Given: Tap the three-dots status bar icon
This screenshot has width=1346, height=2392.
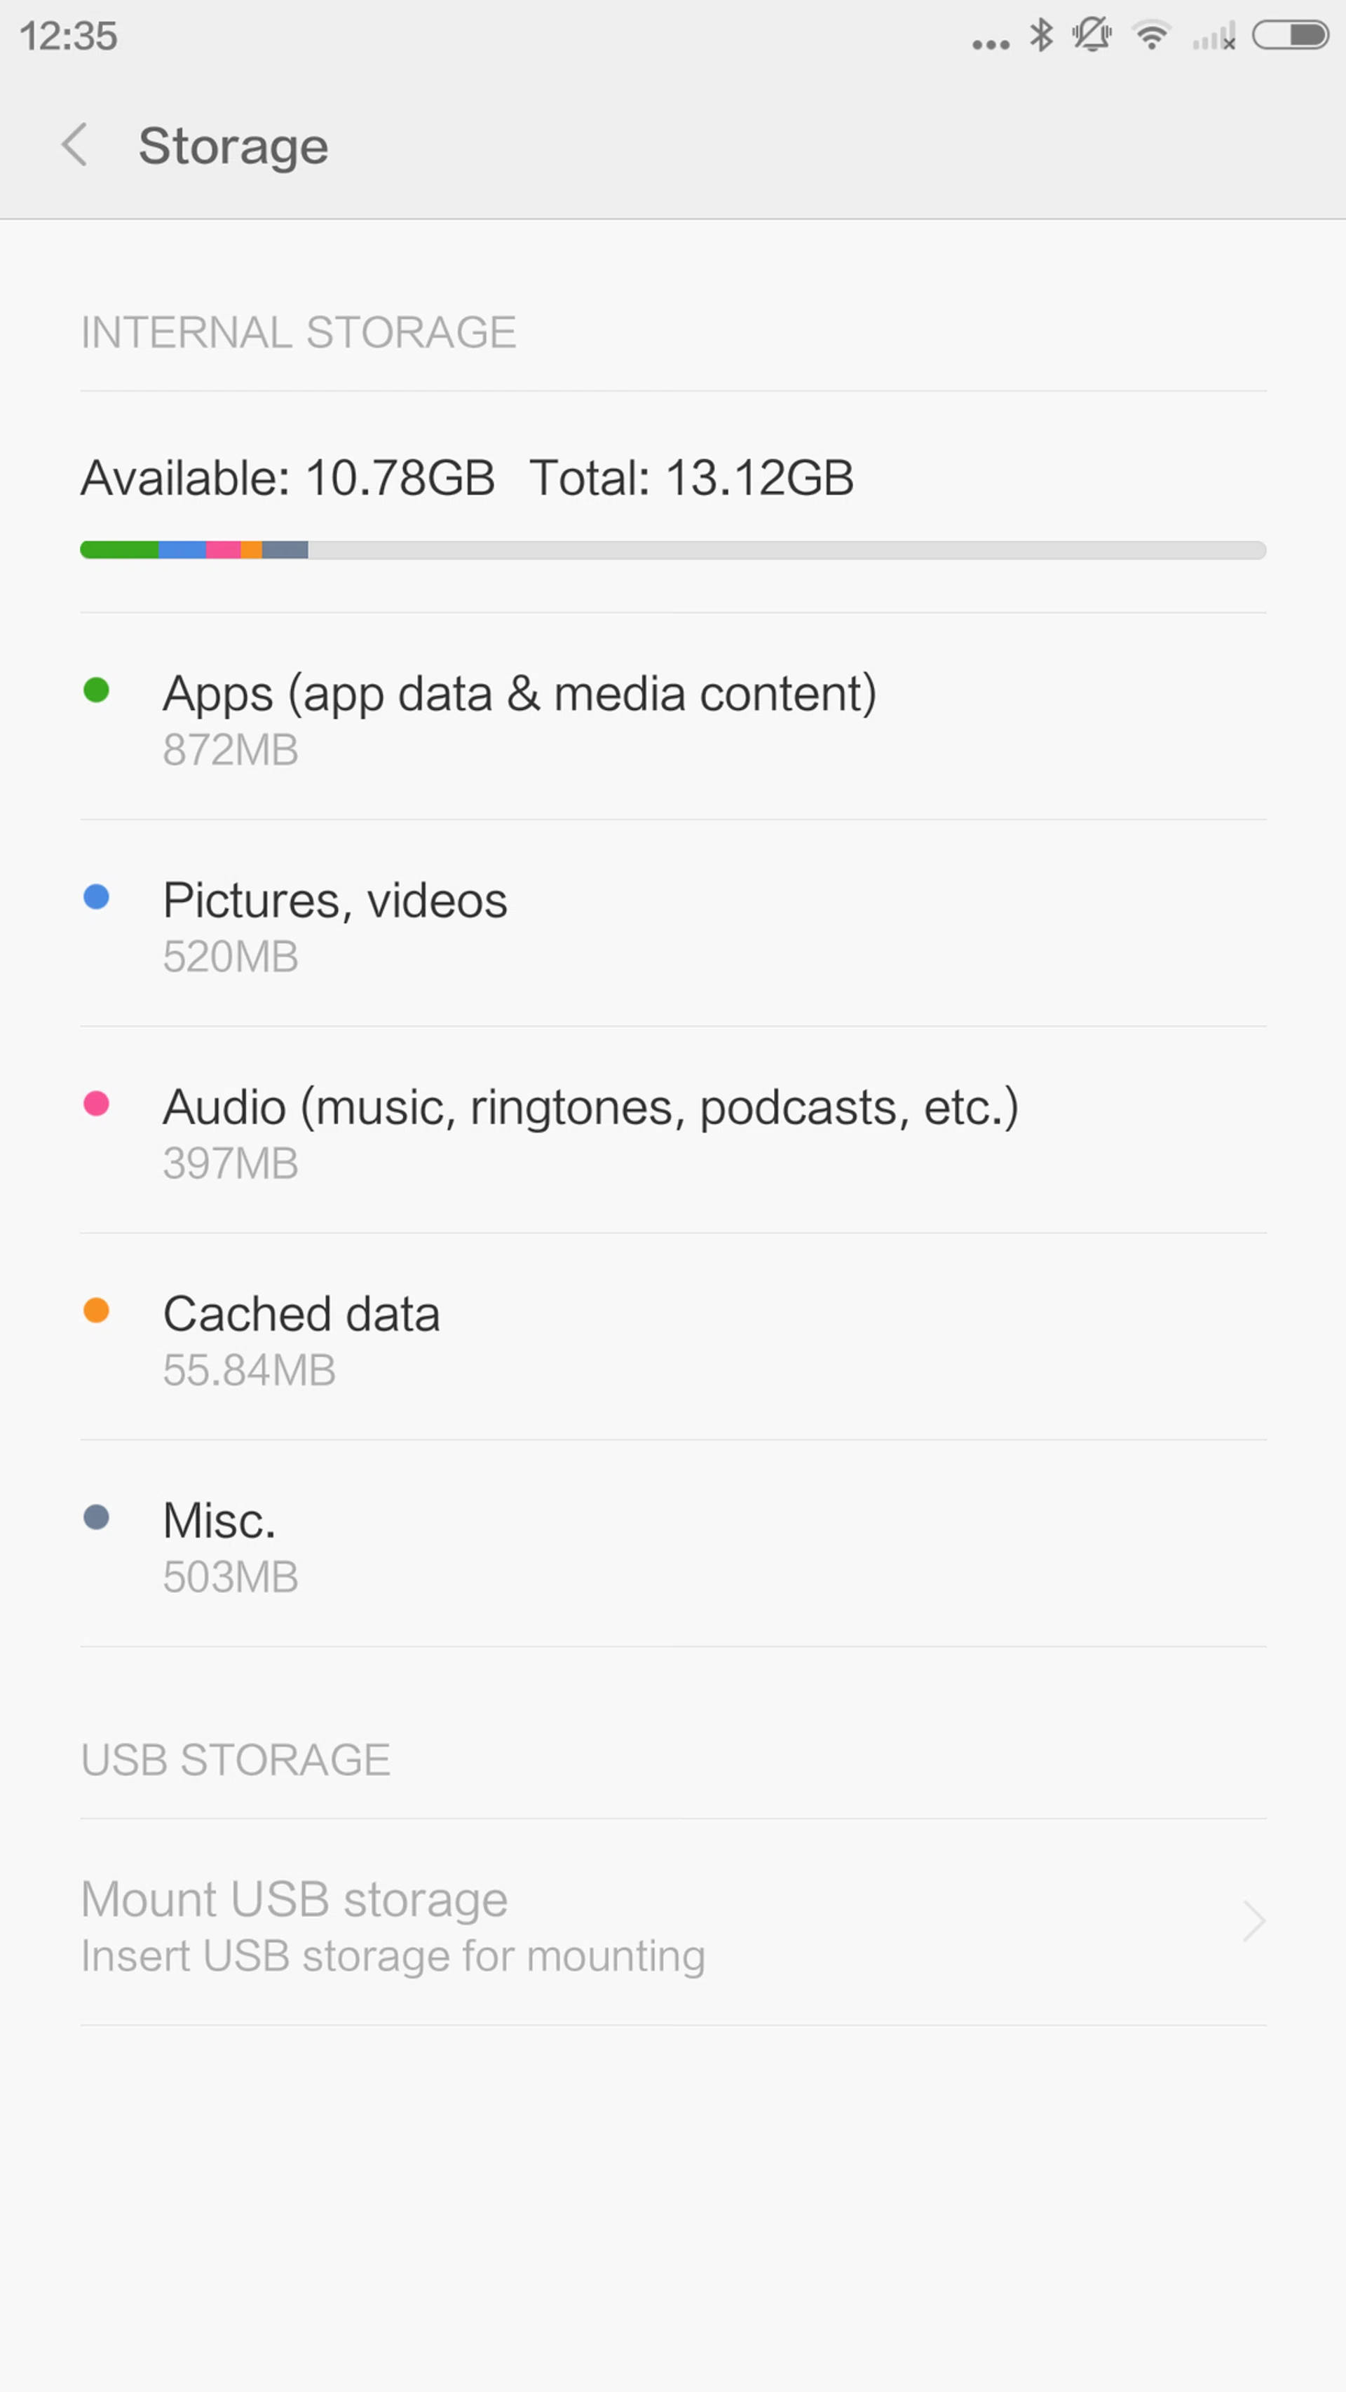Looking at the screenshot, I should coord(991,43).
